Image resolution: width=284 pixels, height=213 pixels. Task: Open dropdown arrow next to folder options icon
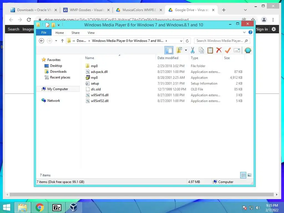(x=186, y=50)
